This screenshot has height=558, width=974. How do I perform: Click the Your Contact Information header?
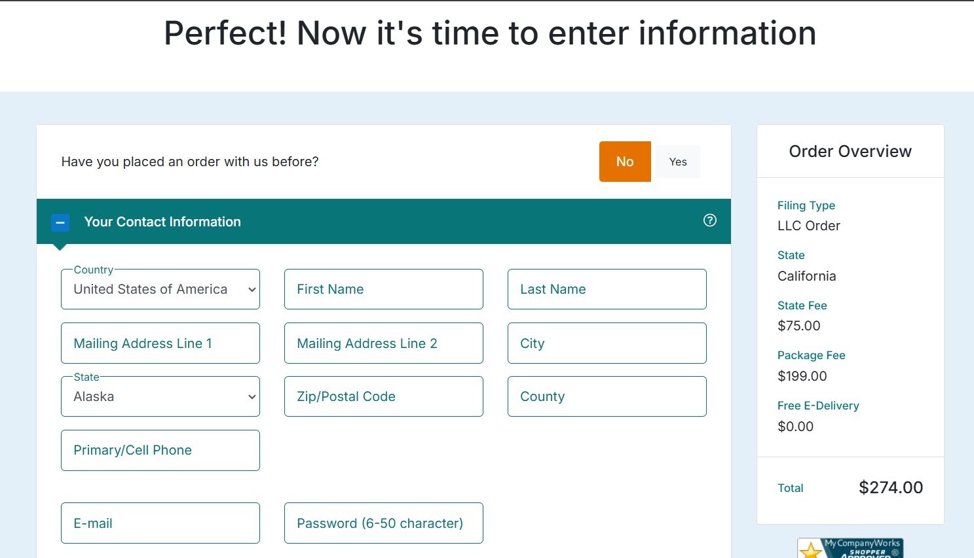162,222
